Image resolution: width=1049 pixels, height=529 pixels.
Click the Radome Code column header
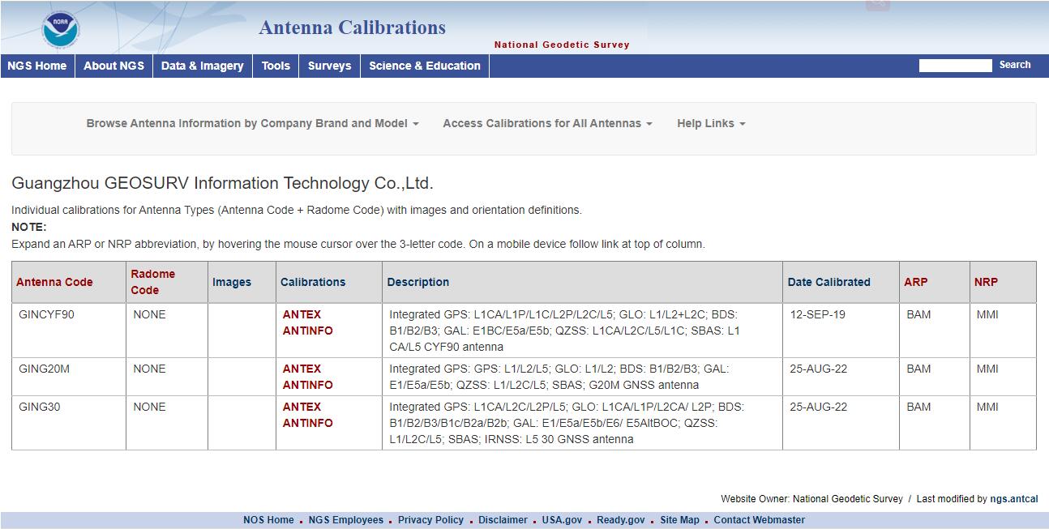(153, 282)
